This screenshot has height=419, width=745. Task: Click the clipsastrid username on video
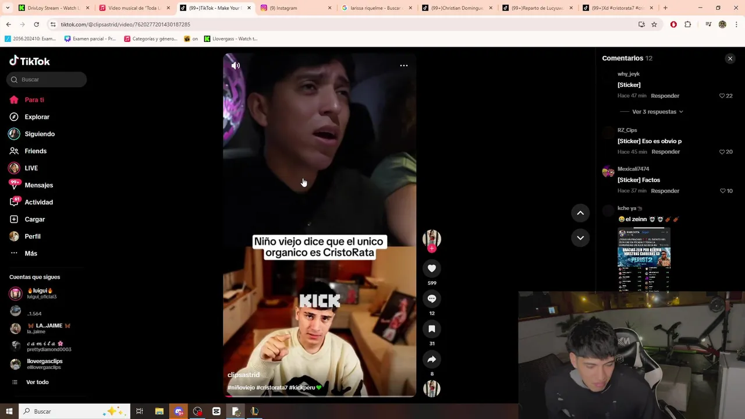(x=243, y=375)
